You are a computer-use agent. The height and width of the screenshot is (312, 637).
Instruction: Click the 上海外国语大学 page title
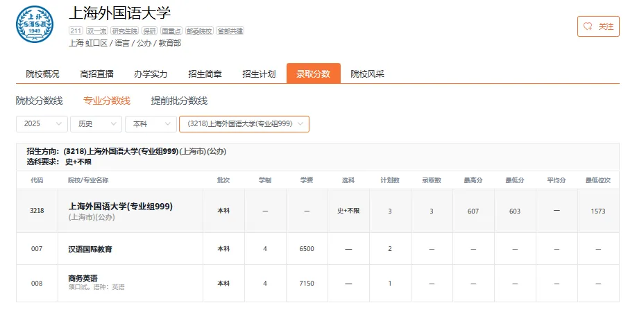pyautogui.click(x=119, y=13)
